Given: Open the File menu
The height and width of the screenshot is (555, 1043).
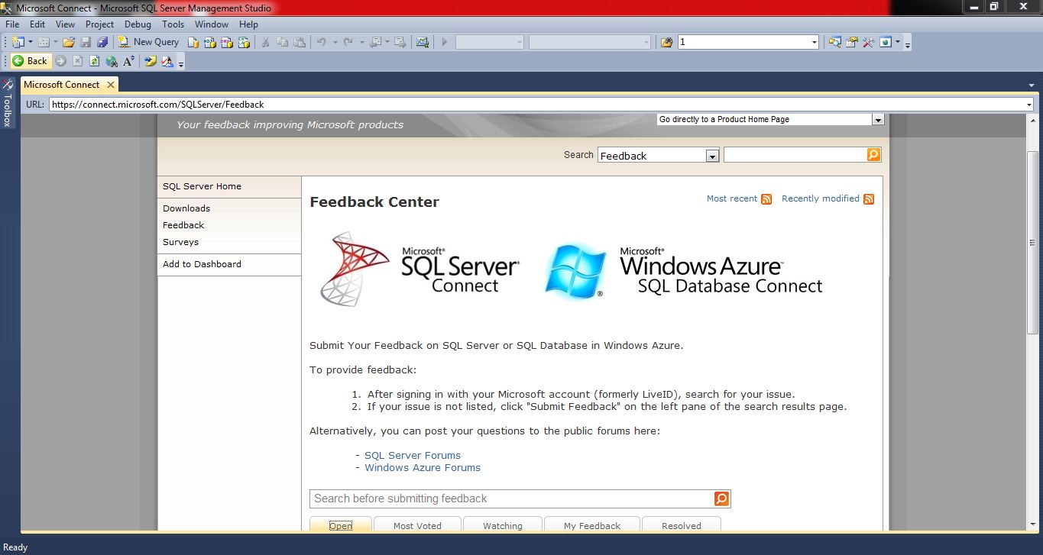Looking at the screenshot, I should tap(12, 24).
